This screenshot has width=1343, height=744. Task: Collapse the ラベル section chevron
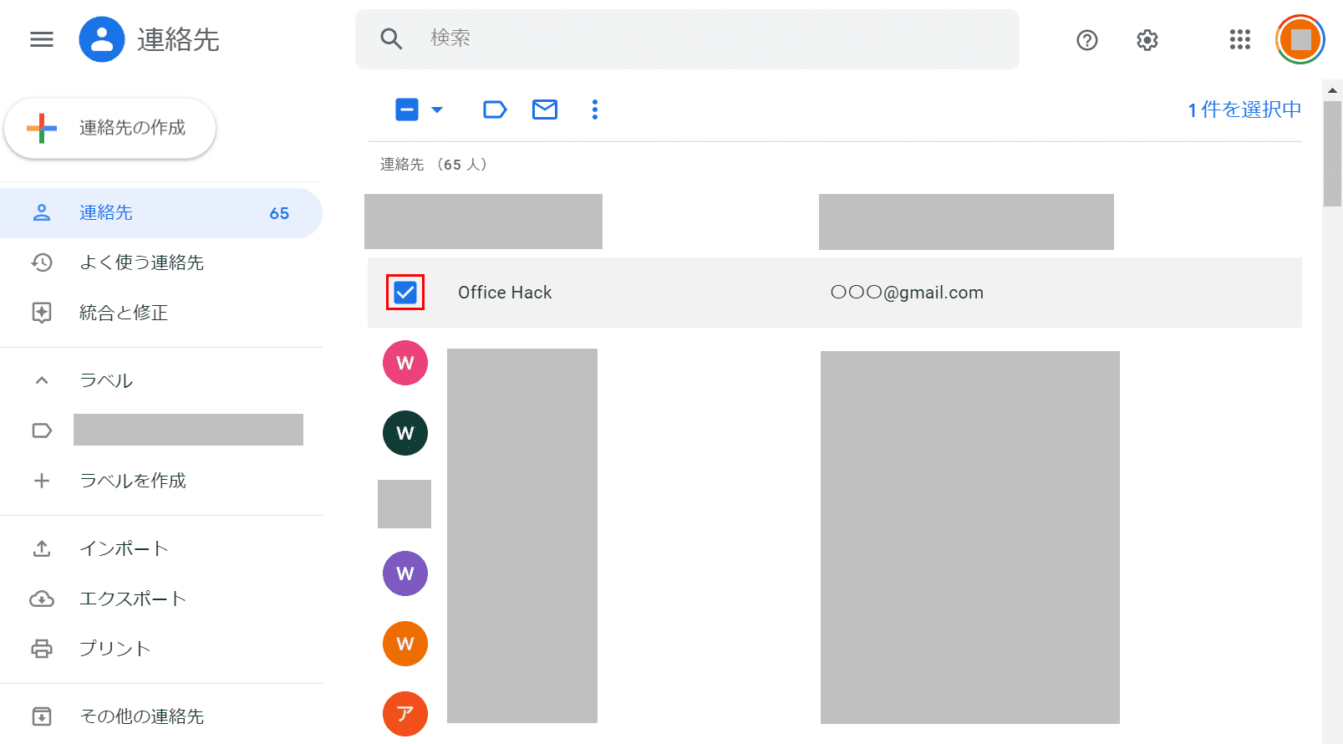(42, 380)
